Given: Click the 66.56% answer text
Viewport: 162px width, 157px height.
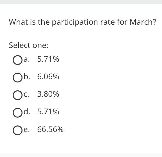Looking at the screenshot, I should [x=50, y=129].
